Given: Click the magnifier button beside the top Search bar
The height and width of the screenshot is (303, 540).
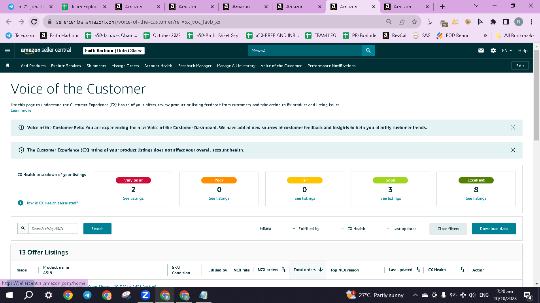Looking at the screenshot, I should pos(368,50).
